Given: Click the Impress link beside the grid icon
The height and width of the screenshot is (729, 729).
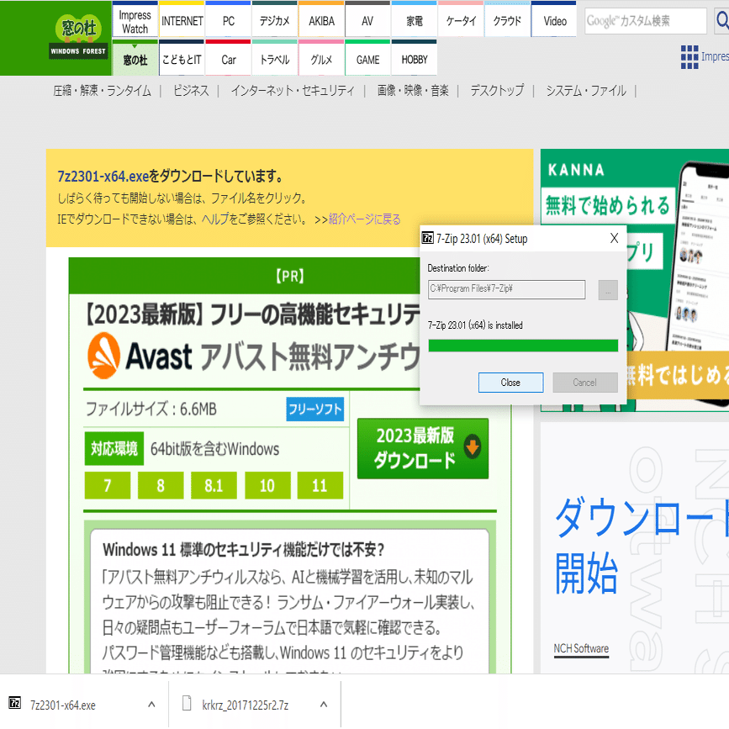Looking at the screenshot, I should click(715, 56).
